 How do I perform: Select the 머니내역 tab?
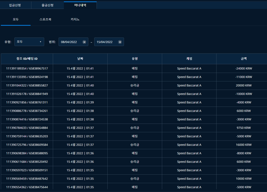coord(80,5)
